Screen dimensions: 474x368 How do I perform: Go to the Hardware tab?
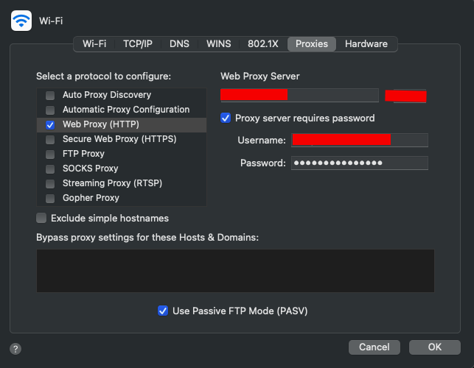(366, 44)
